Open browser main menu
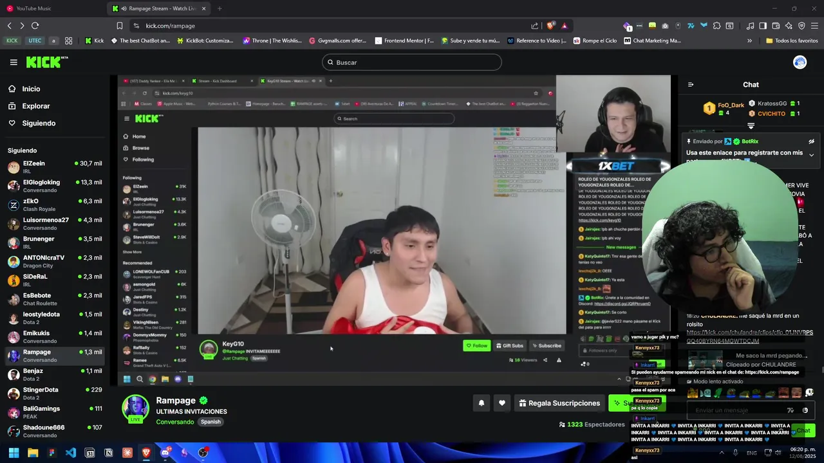Viewport: 824px width, 463px height. tap(814, 26)
